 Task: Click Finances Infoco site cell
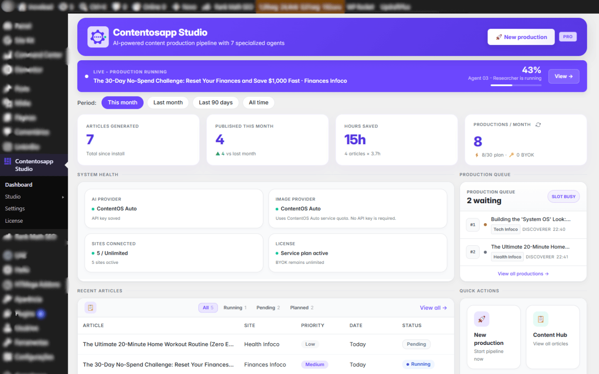pyautogui.click(x=265, y=364)
